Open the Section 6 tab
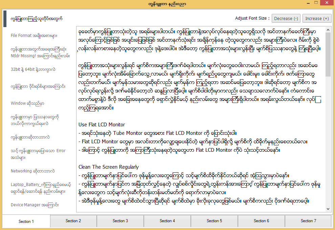335x230 pixels. pos(261,221)
